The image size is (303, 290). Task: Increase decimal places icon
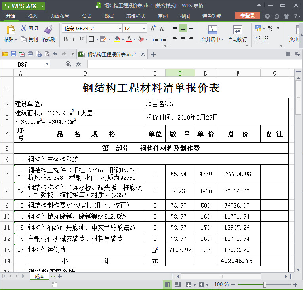(258, 39)
